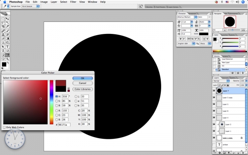Open the Sample Size dropdown
The image size is (248, 155).
(x=30, y=6)
